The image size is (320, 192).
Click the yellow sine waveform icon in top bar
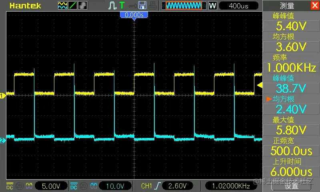tap(62, 6)
